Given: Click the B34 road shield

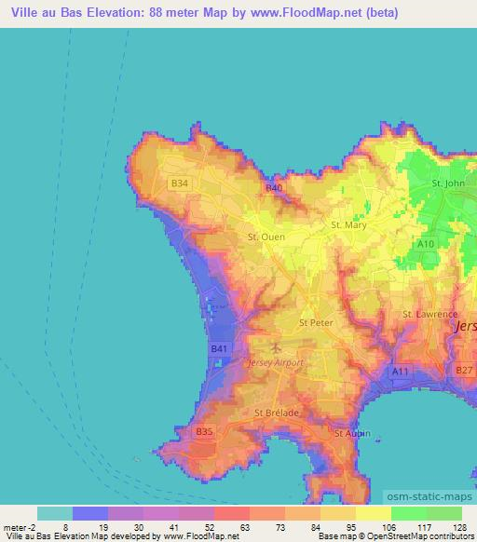Looking at the screenshot, I should [x=180, y=183].
